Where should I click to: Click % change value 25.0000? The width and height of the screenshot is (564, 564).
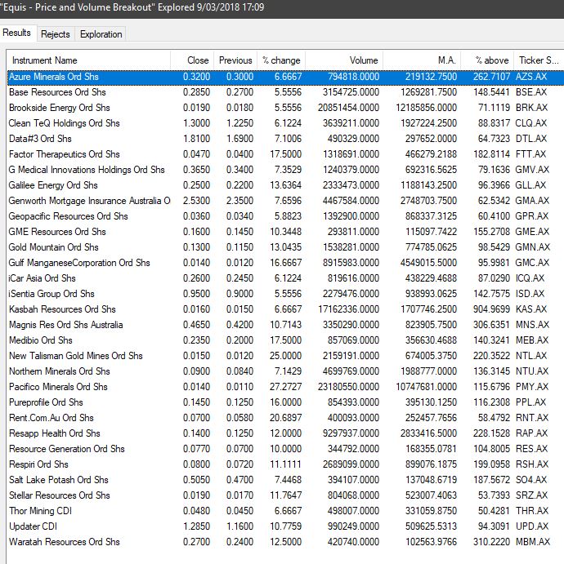click(285, 355)
